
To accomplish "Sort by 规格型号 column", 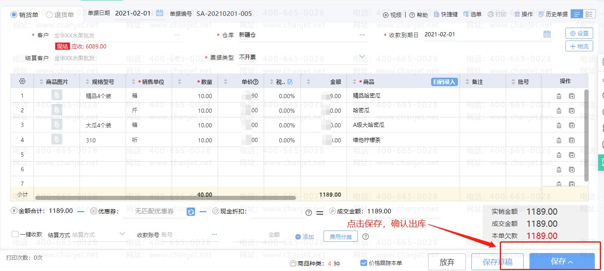I will pyautogui.click(x=87, y=82).
